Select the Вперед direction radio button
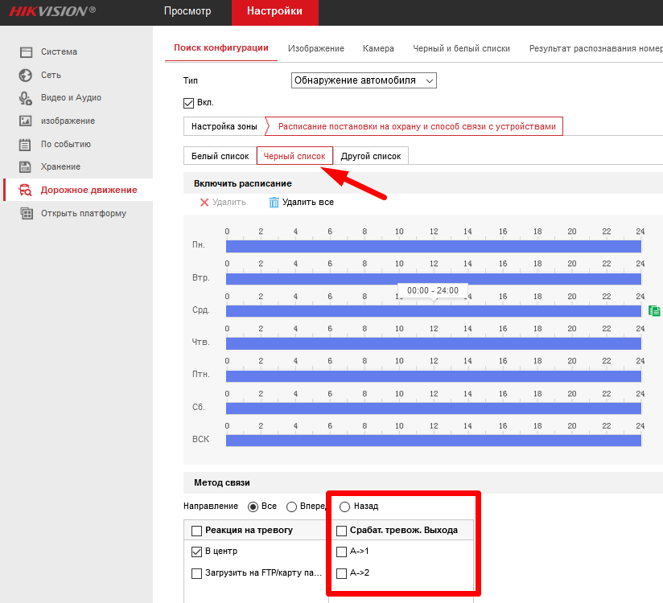 coord(291,507)
